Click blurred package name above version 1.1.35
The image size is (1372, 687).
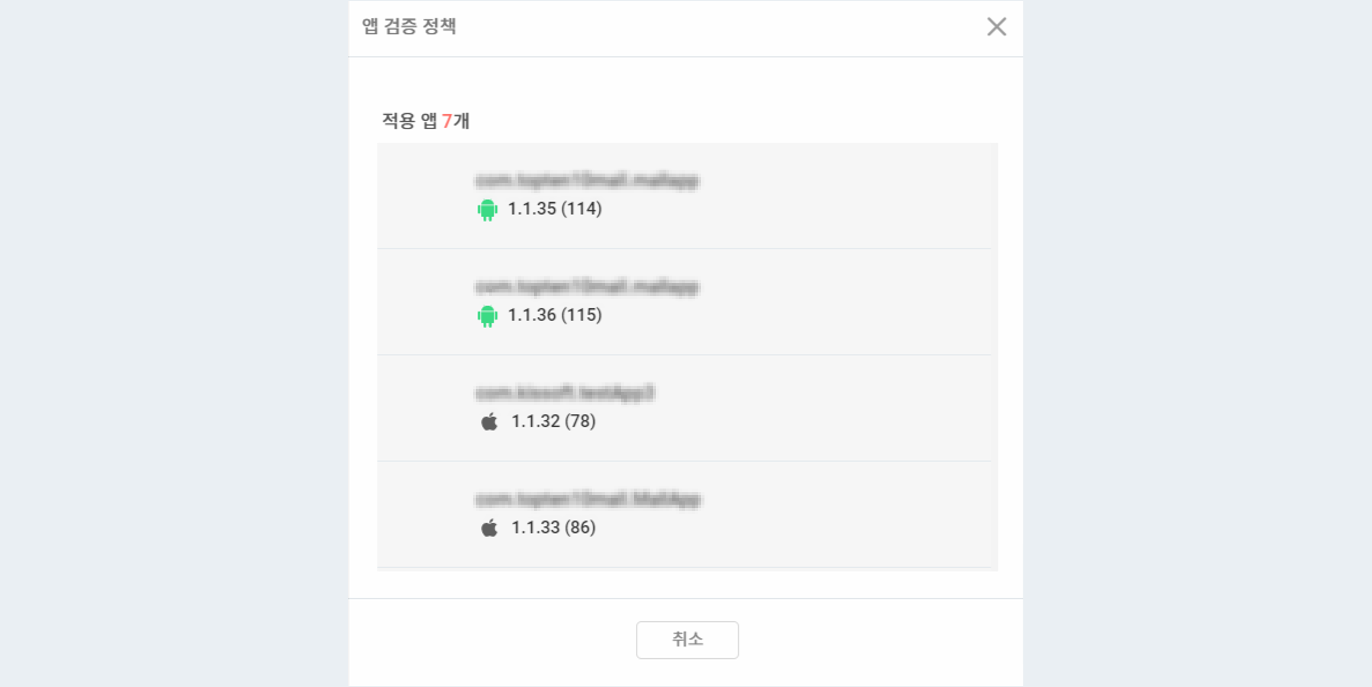pyautogui.click(x=586, y=180)
